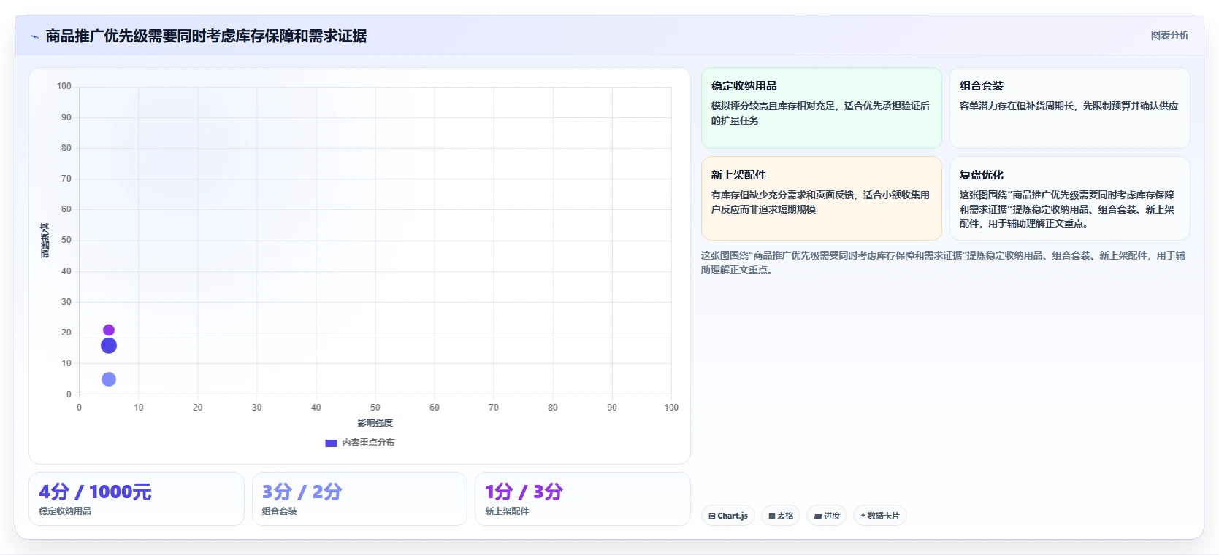Viewport: 1219px width, 555px height.
Task: Toggle the 内容重点分布 legend swatch
Action: pos(331,443)
